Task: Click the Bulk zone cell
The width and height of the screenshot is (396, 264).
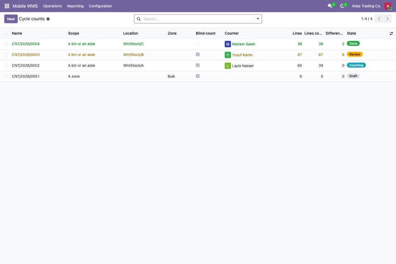Action: pyautogui.click(x=171, y=76)
